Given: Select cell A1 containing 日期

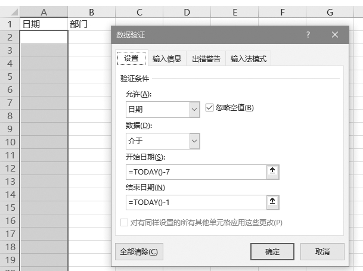Looking at the screenshot, I should coord(44,24).
